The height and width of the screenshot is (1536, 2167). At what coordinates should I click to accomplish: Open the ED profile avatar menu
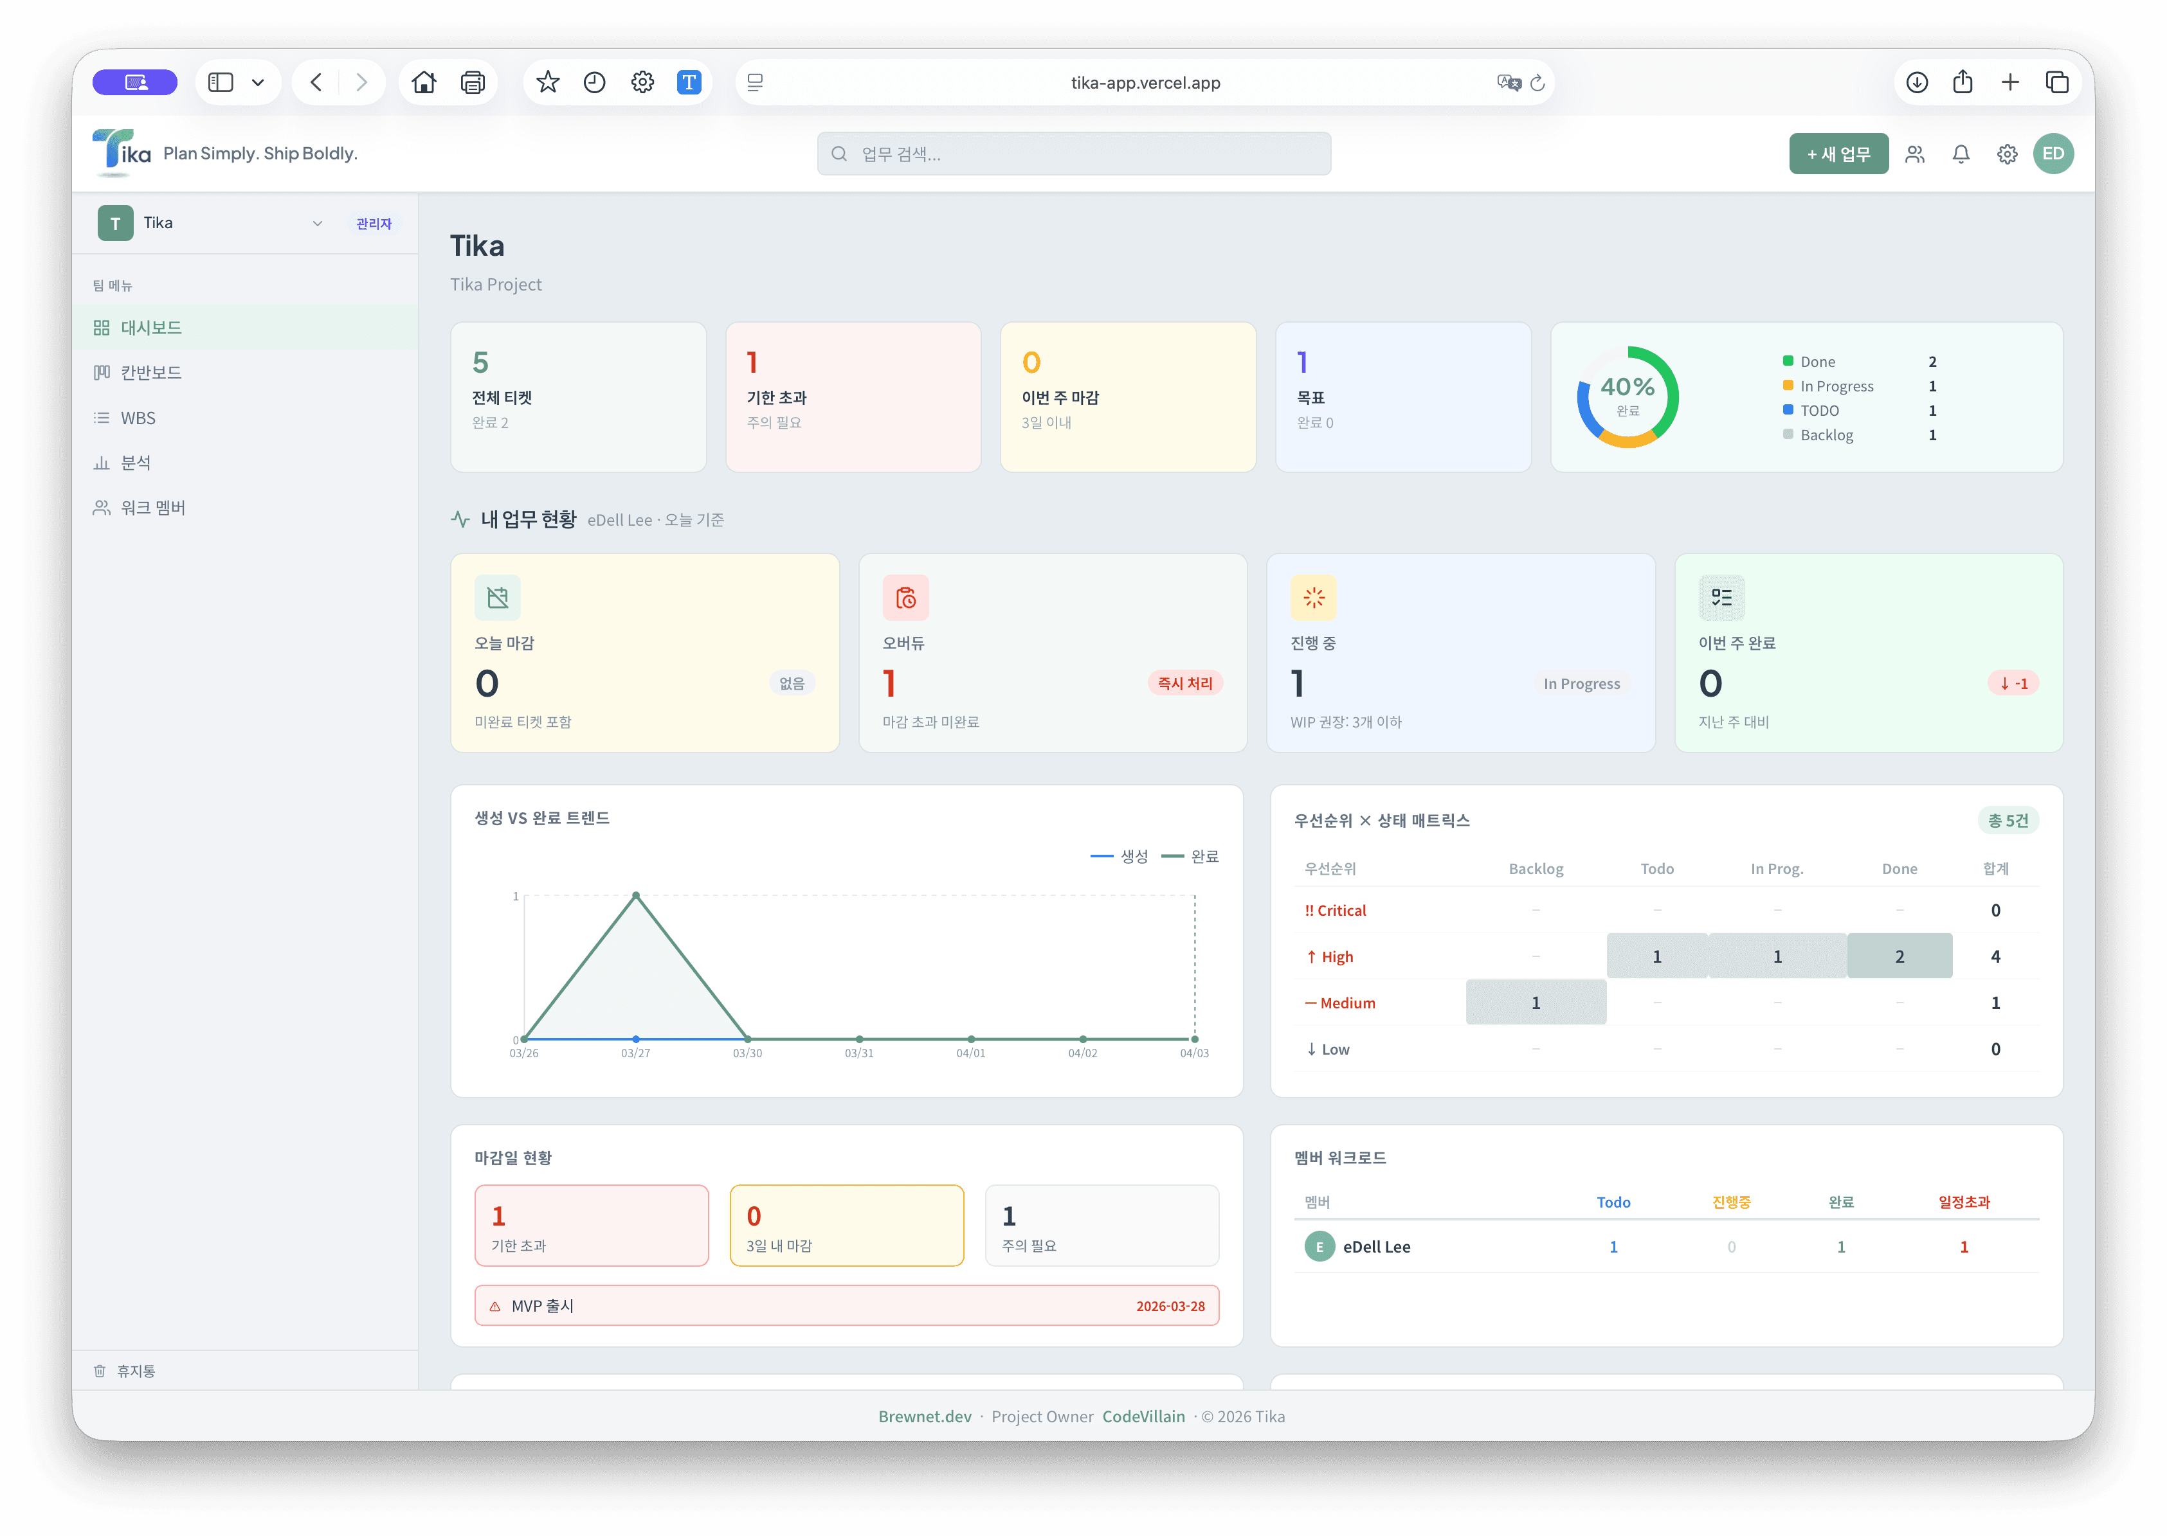tap(2053, 153)
